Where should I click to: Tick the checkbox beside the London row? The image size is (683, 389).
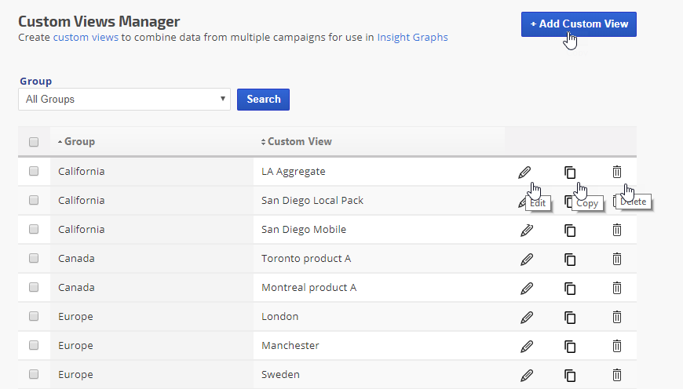click(x=34, y=316)
